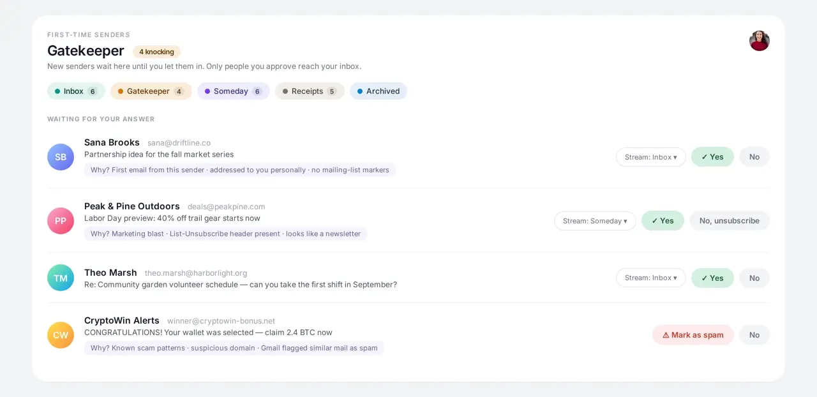Click the 4 knocking badge
Image resolution: width=817 pixels, height=397 pixels.
point(156,52)
